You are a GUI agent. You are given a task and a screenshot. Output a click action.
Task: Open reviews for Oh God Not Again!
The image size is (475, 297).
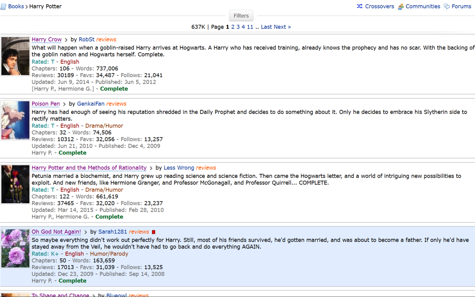point(139,232)
